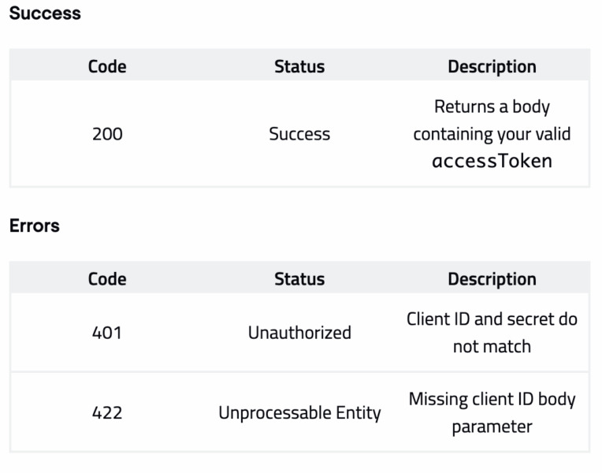Click the 401 code cell
The height and width of the screenshot is (473, 602).
tap(107, 333)
